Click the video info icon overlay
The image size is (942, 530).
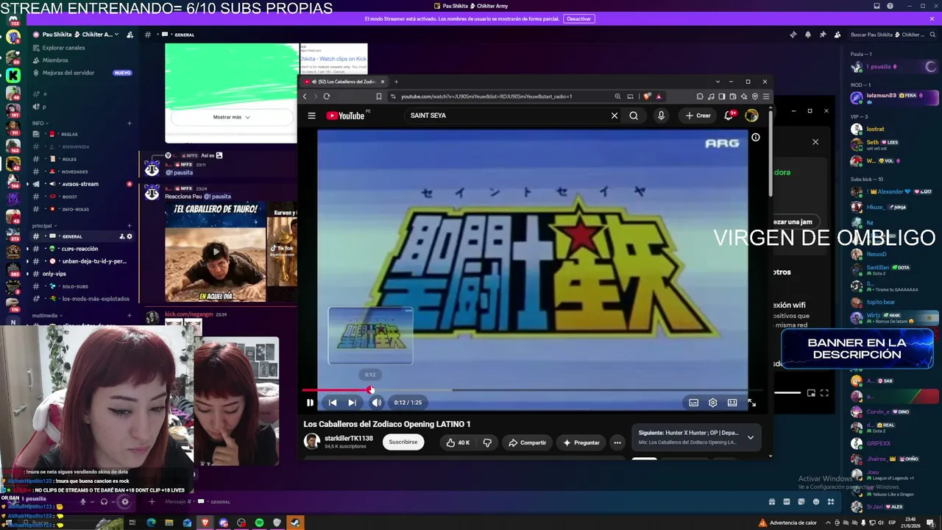coord(755,138)
